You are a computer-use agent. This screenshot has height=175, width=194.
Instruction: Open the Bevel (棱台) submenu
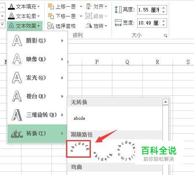pyautogui.click(x=37, y=96)
